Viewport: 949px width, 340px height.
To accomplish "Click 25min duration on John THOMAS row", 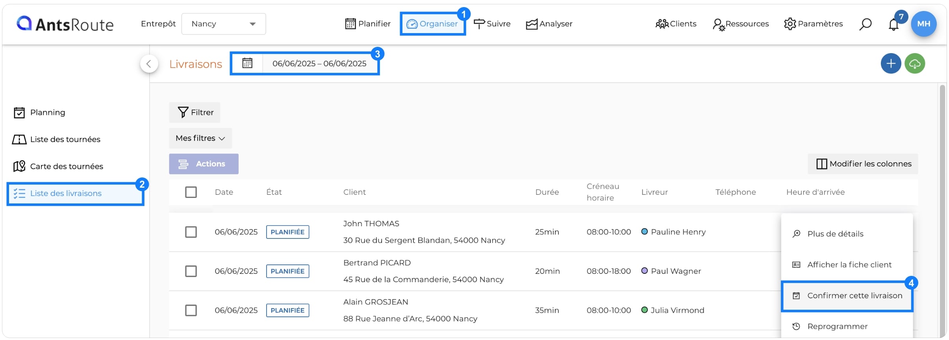I will click(x=547, y=232).
